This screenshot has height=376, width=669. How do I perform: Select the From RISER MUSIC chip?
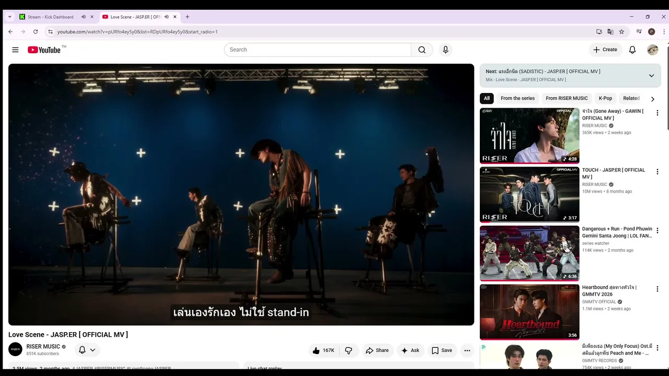tap(567, 98)
